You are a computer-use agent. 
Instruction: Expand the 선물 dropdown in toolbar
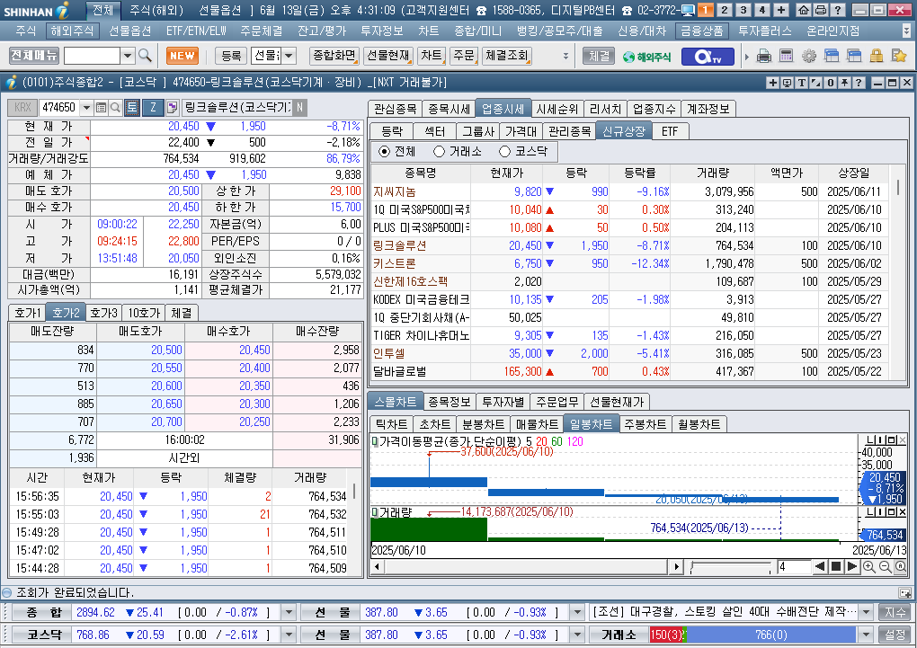[x=289, y=56]
